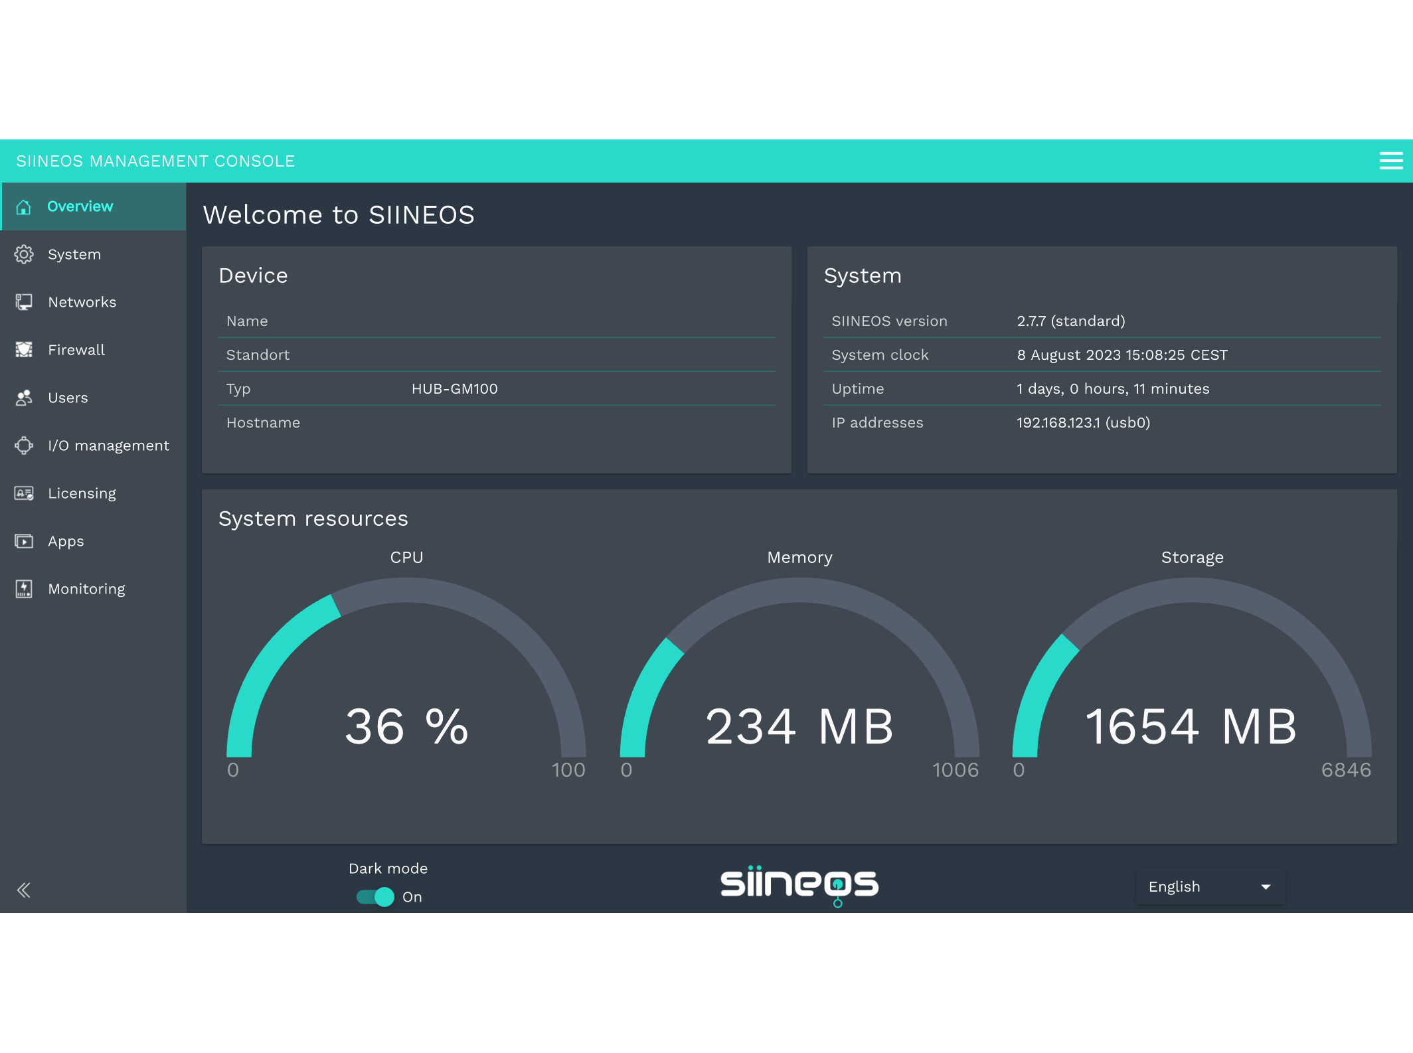Open the Licensing section
The image size is (1413, 1053).
pos(94,493)
